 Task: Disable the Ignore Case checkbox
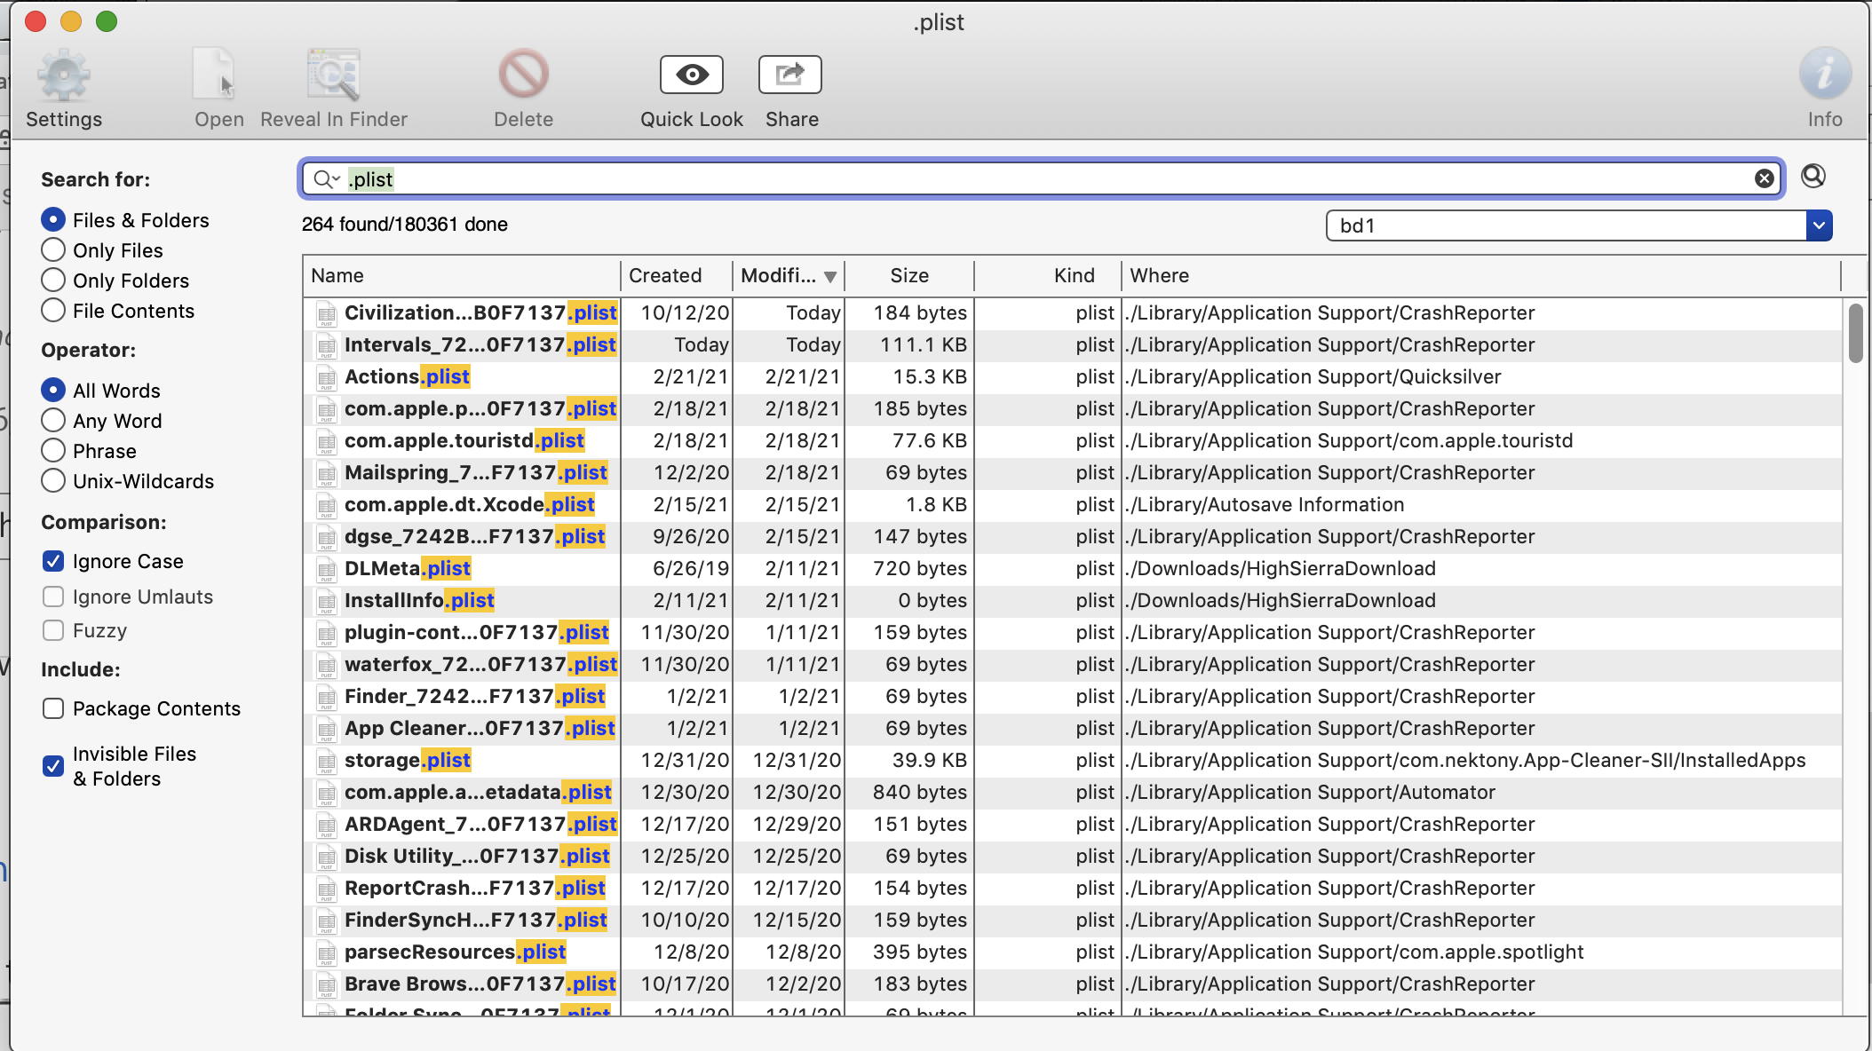tap(53, 561)
